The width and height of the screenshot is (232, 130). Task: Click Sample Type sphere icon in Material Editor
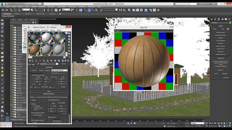69,33
